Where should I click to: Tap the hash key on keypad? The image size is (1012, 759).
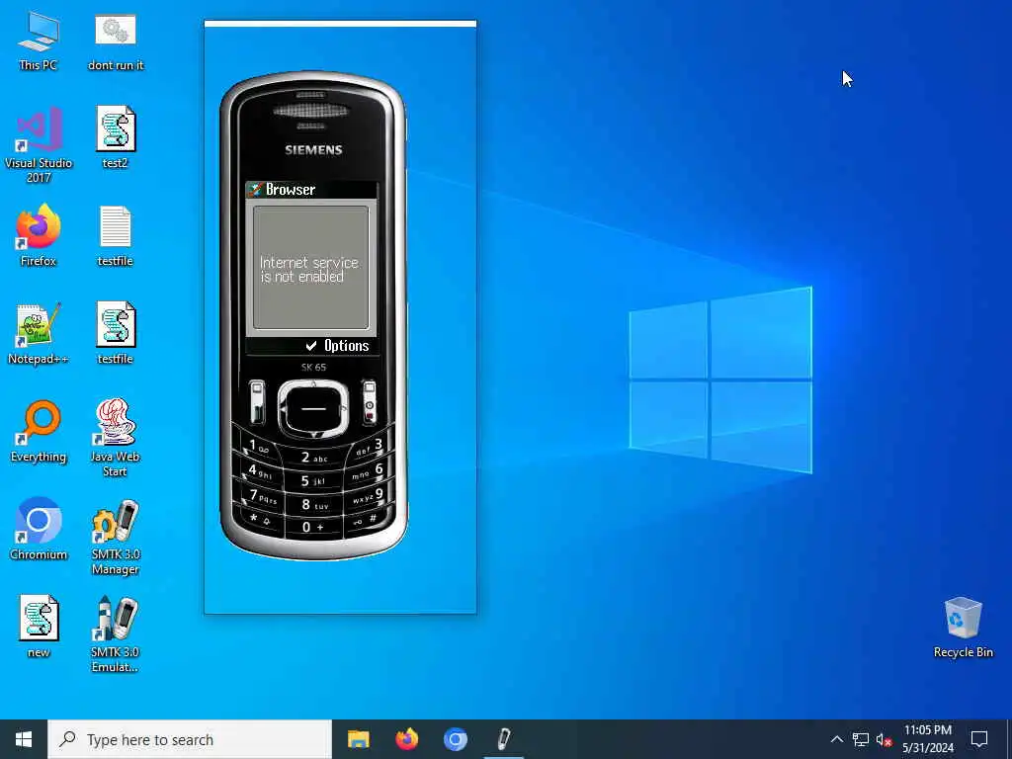[x=366, y=519]
